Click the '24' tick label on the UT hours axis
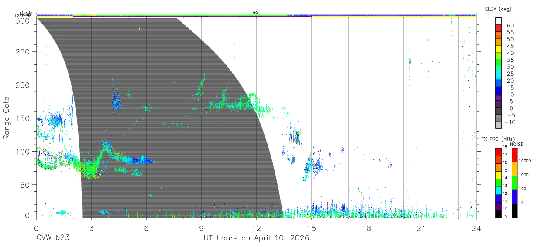Image resolution: width=536 pixels, height=247 pixels. 476,228
